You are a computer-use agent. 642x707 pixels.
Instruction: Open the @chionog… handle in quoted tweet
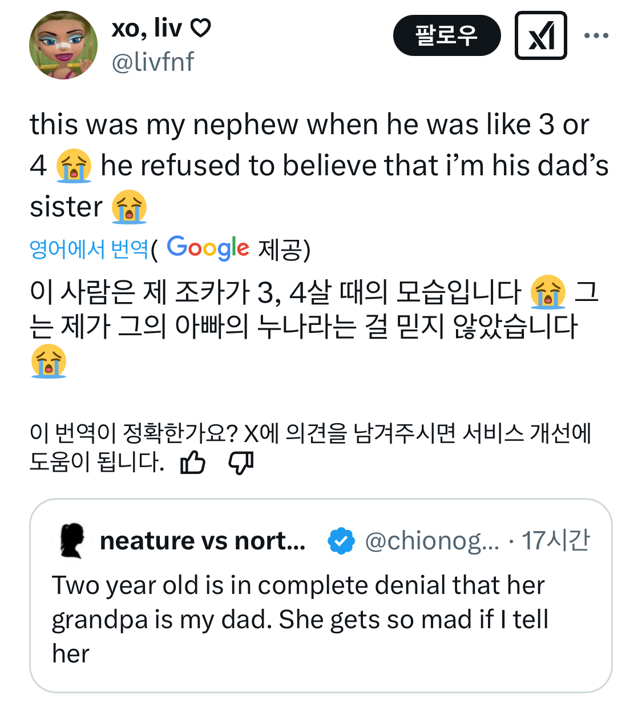(x=431, y=541)
